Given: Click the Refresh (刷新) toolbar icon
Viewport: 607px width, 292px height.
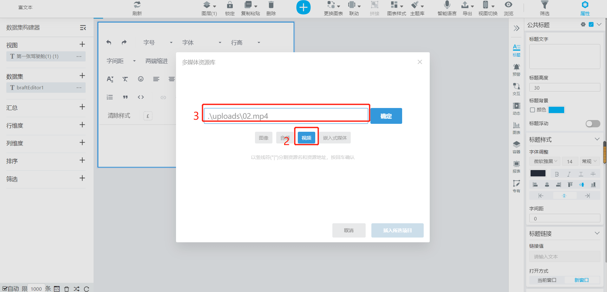Looking at the screenshot, I should click(x=137, y=5).
